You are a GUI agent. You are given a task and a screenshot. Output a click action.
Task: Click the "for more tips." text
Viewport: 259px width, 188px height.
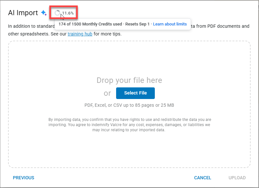[x=107, y=34]
